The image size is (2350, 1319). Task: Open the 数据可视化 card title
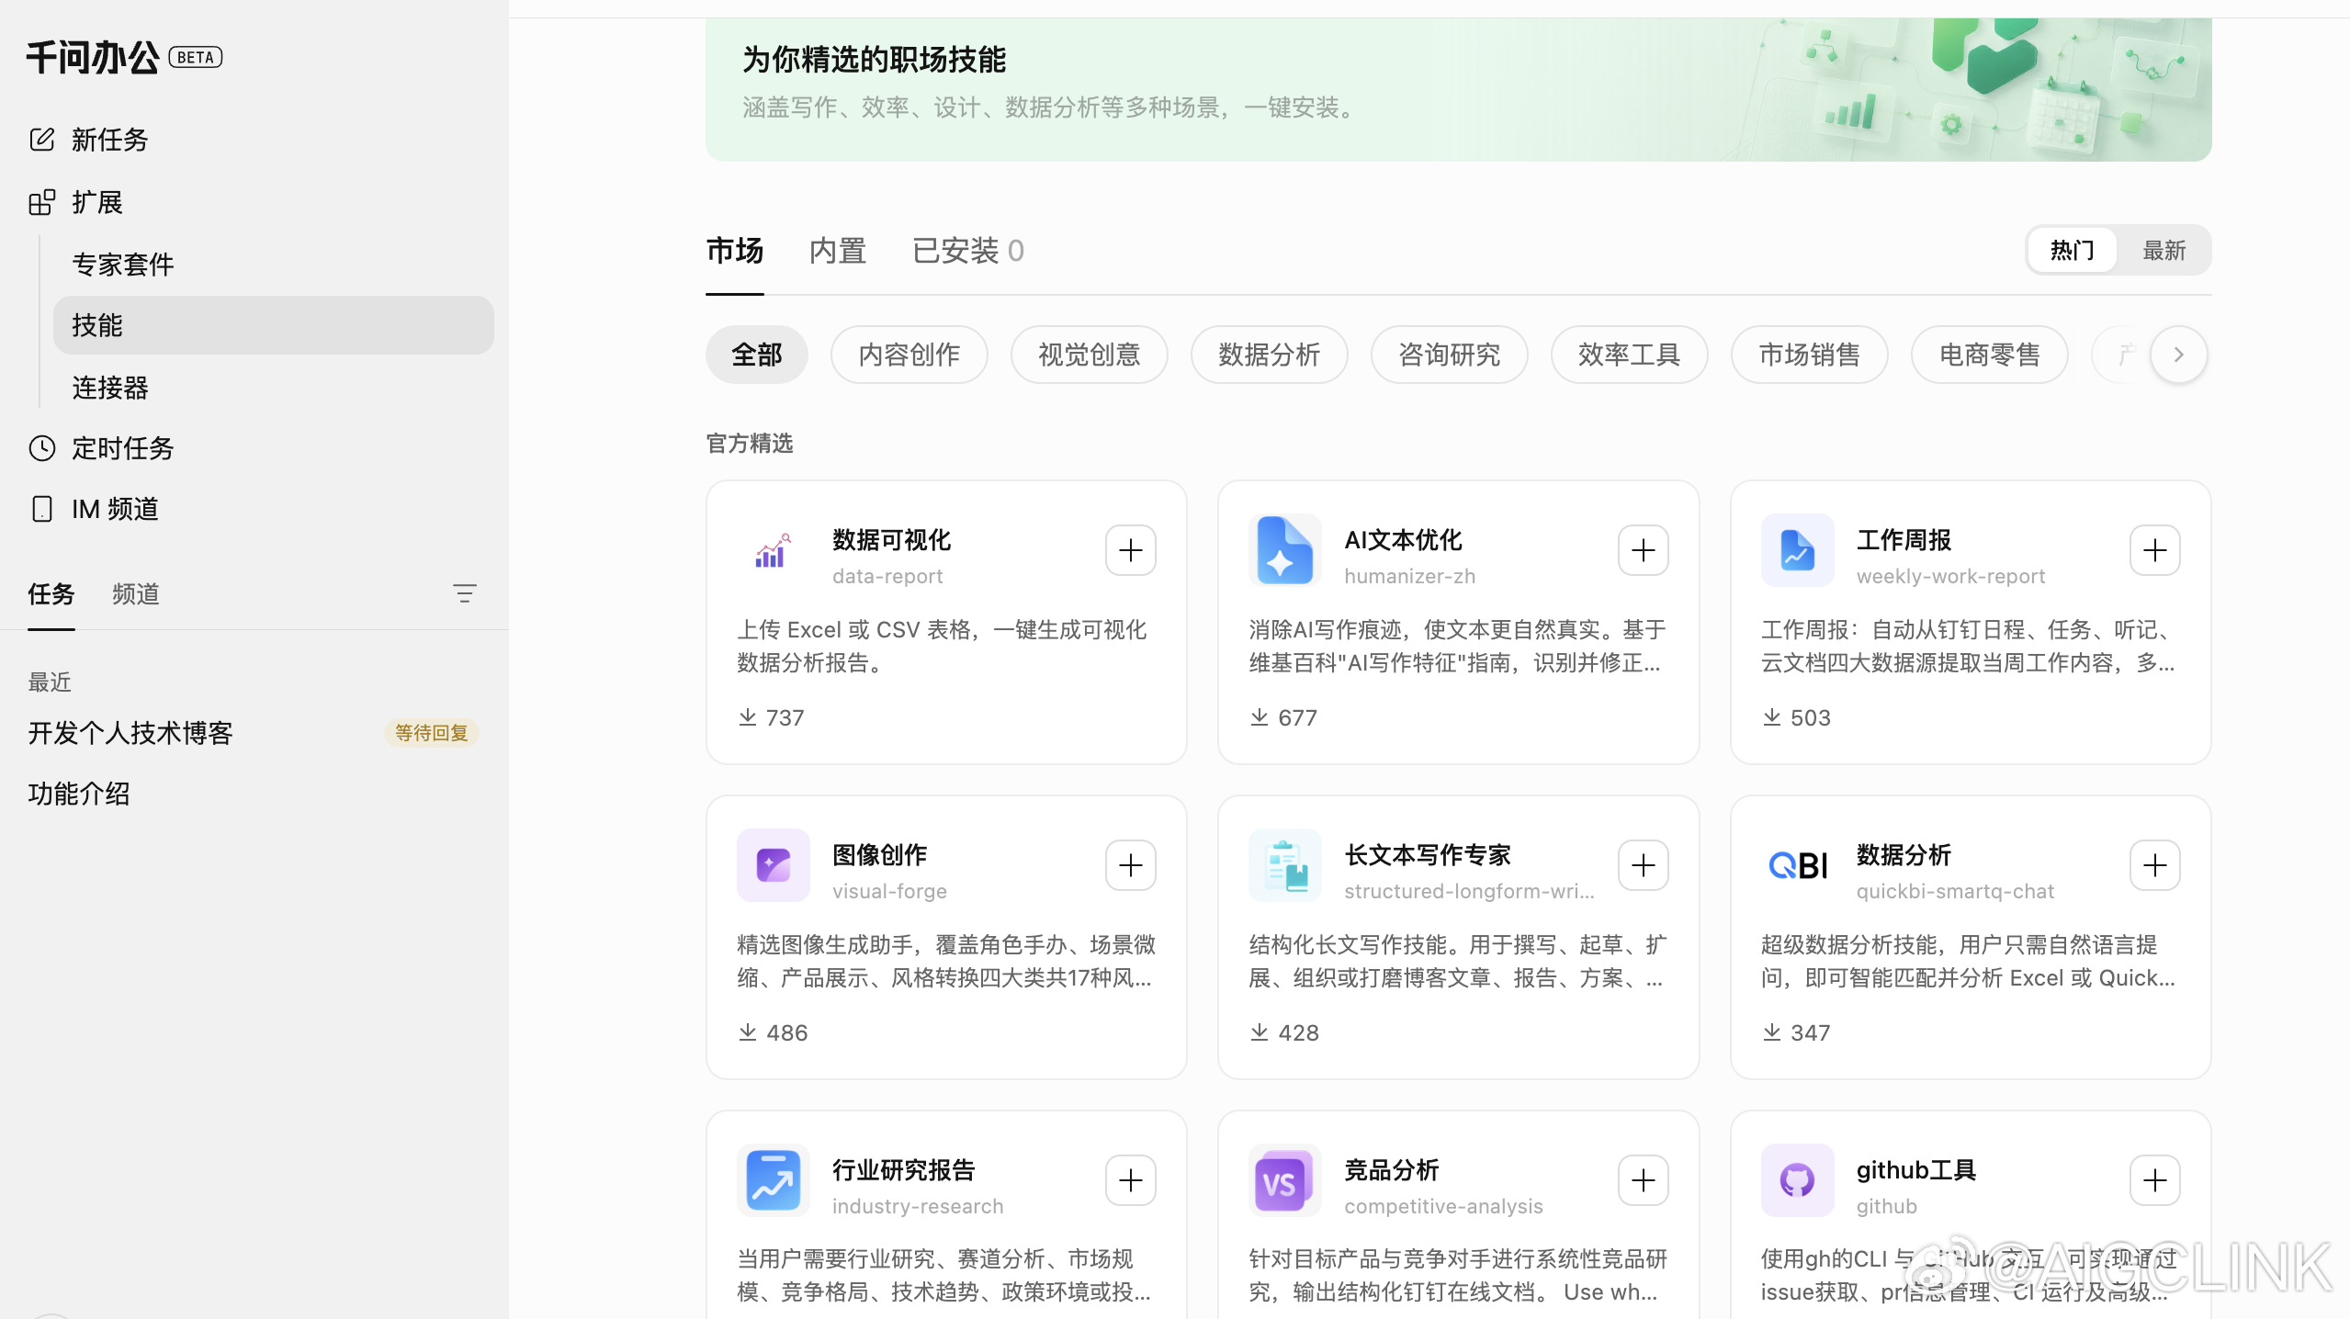891,540
